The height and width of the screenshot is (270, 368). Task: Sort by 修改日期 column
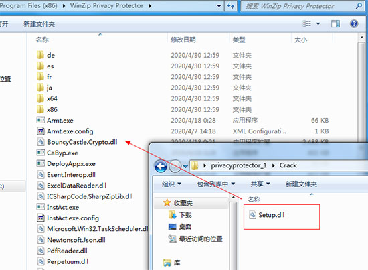click(x=183, y=40)
